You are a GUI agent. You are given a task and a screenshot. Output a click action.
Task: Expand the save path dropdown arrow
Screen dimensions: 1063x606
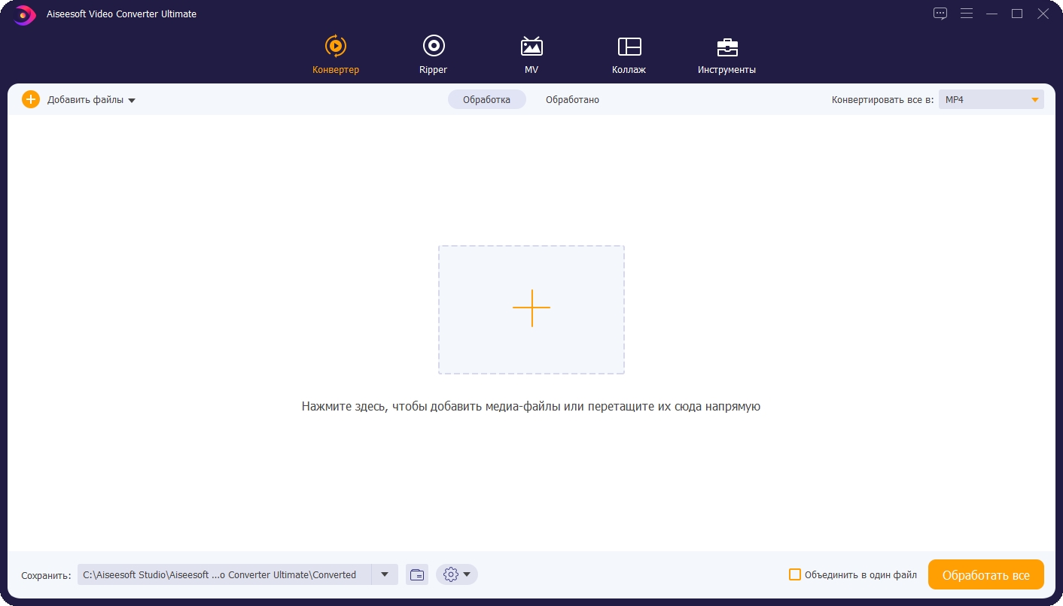coord(385,575)
